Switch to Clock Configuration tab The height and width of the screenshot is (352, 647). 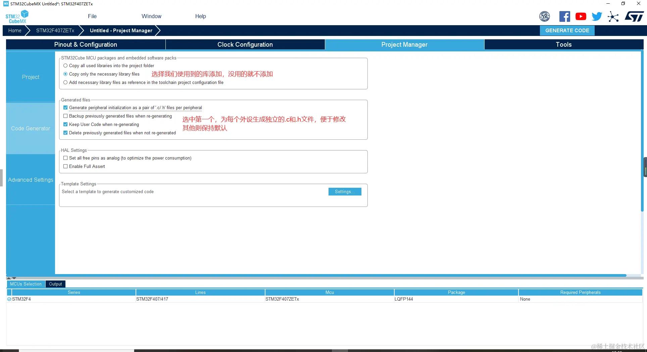coord(245,44)
